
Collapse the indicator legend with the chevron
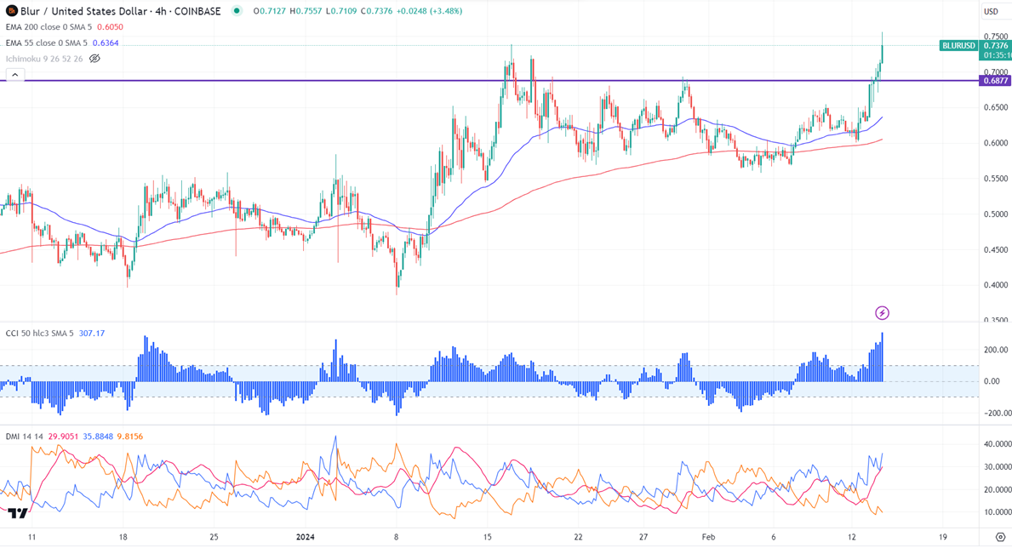[x=15, y=75]
